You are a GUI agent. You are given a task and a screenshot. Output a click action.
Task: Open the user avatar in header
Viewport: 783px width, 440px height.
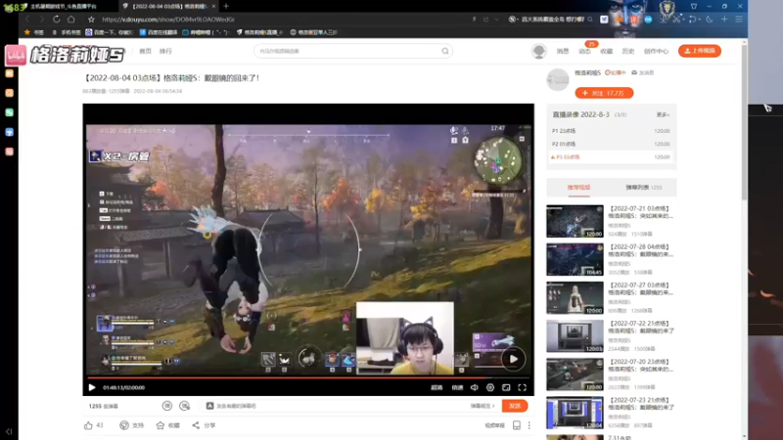pyautogui.click(x=539, y=51)
